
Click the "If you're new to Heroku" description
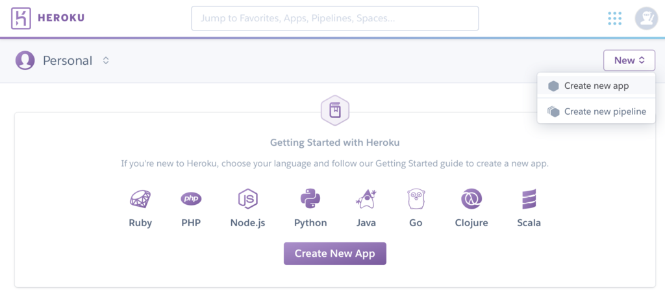[334, 163]
